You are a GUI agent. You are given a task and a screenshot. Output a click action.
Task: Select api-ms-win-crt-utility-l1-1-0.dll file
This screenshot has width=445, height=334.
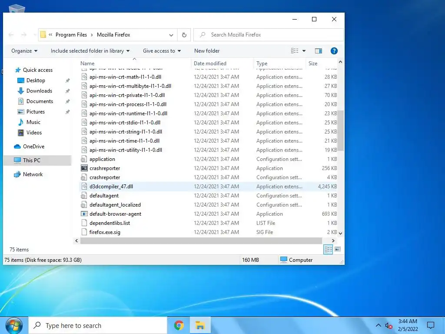pos(209,150)
